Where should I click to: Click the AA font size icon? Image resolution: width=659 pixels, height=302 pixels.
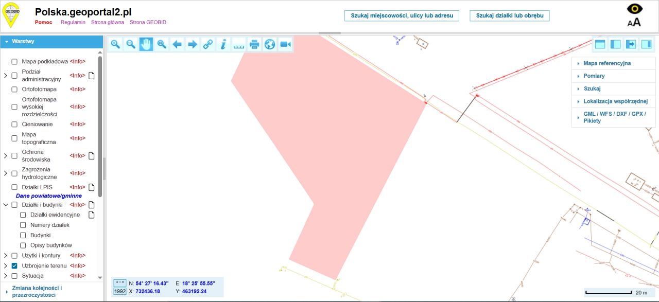click(x=634, y=22)
